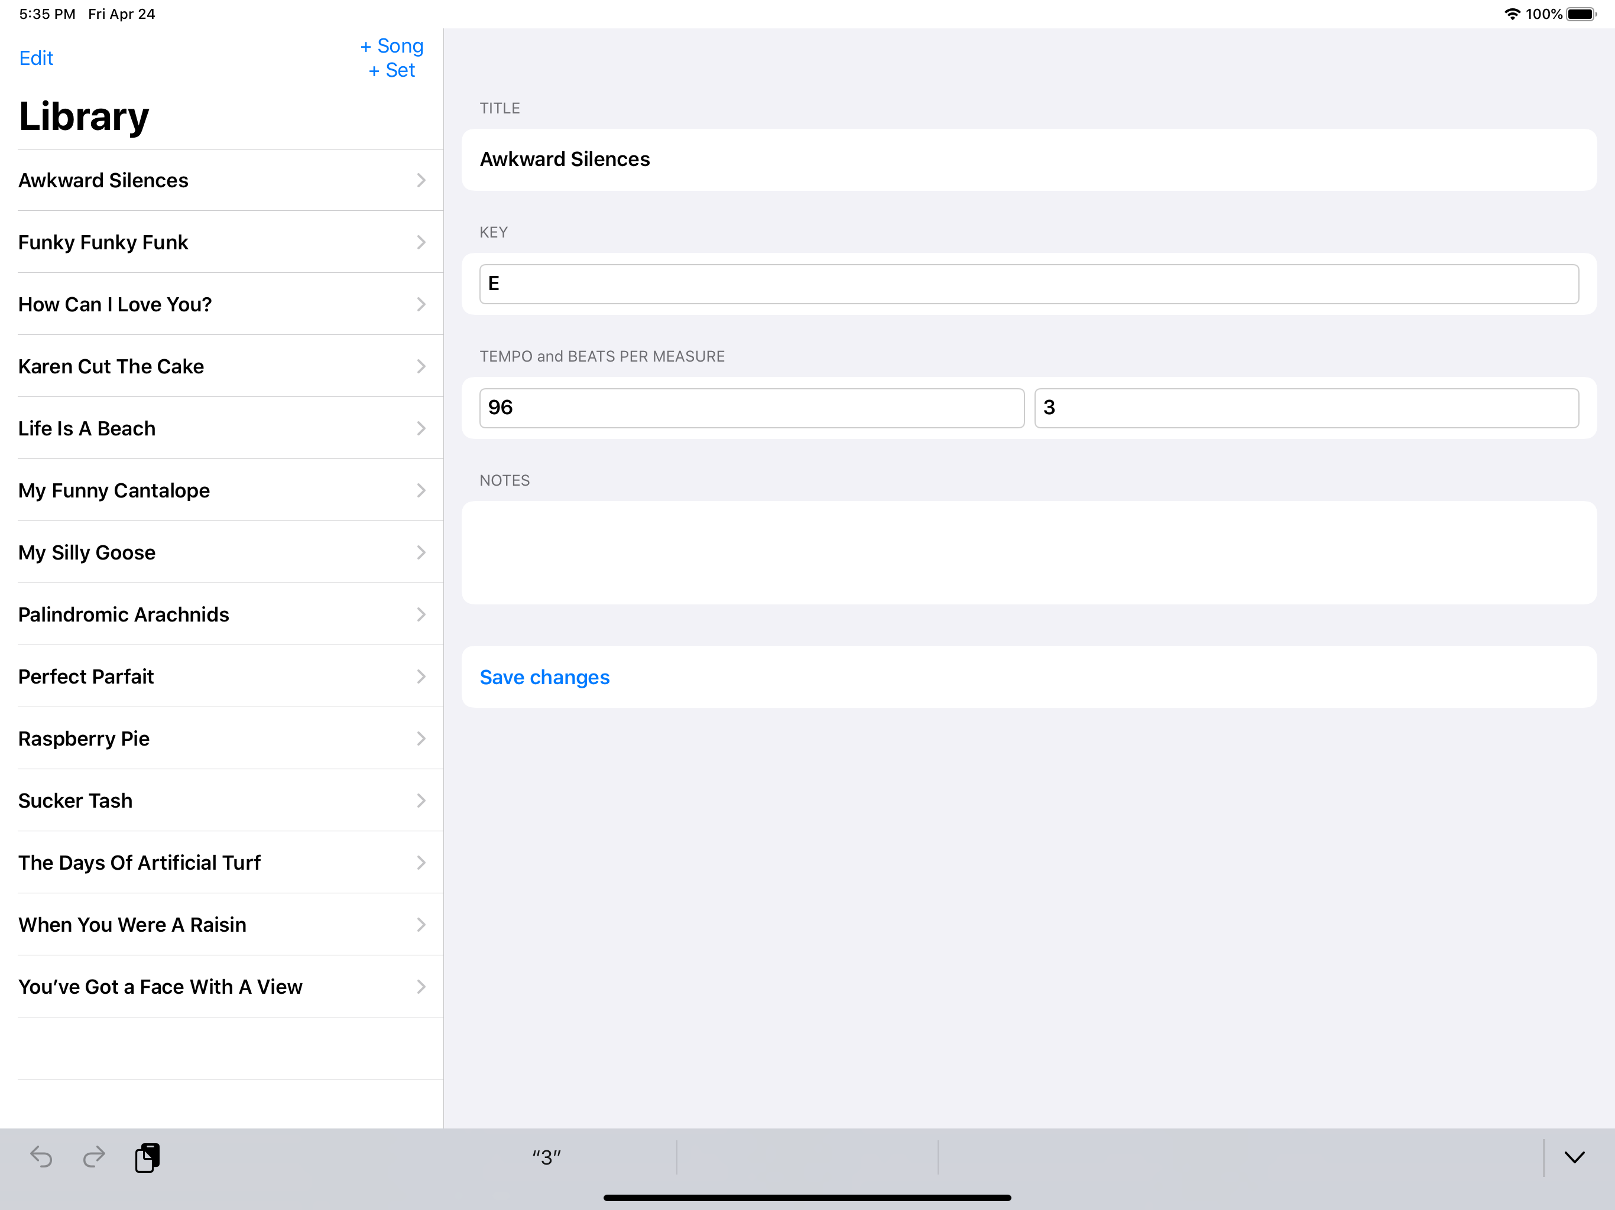Click the tempo field showing 96
The height and width of the screenshot is (1210, 1615).
pyautogui.click(x=751, y=408)
